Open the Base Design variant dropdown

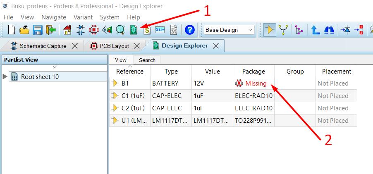pyautogui.click(x=229, y=30)
